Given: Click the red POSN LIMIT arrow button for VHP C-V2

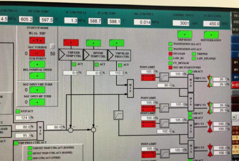Looking at the screenshot, I should [x=148, y=108].
